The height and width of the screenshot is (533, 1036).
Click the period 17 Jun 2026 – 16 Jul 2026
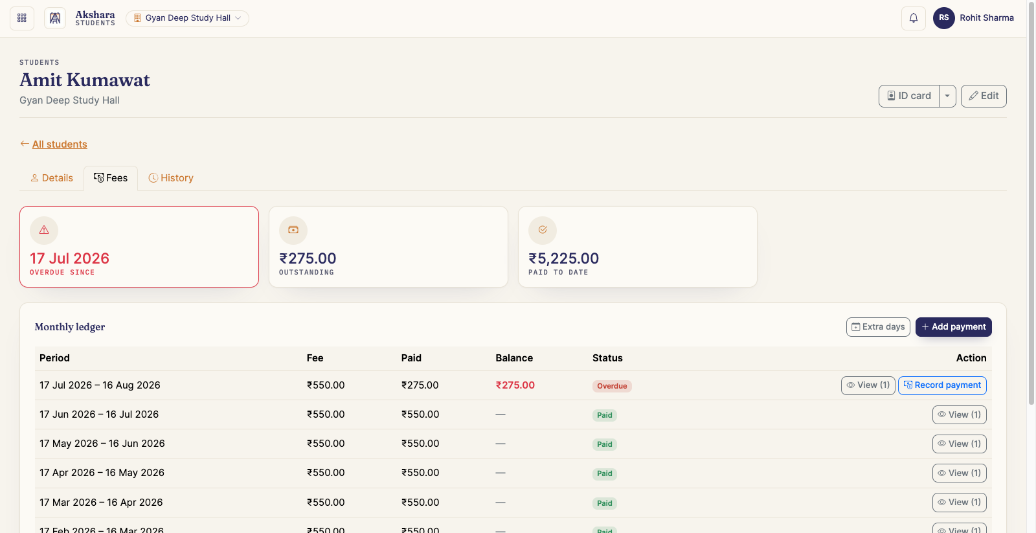click(x=99, y=414)
